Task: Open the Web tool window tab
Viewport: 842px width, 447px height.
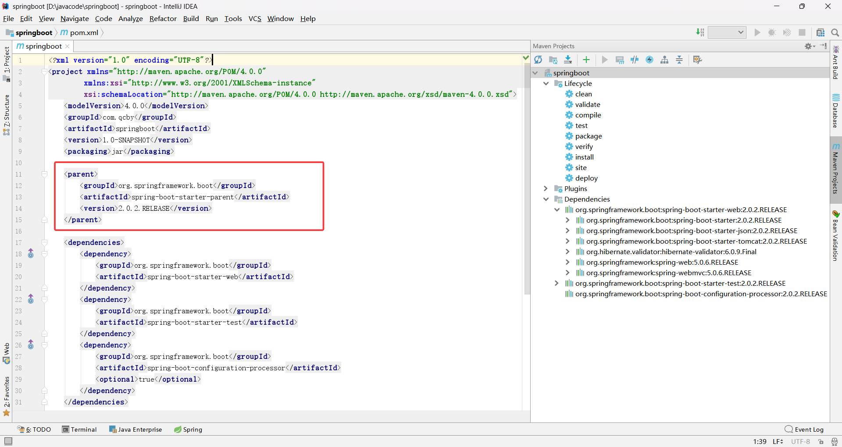Action: click(7, 353)
